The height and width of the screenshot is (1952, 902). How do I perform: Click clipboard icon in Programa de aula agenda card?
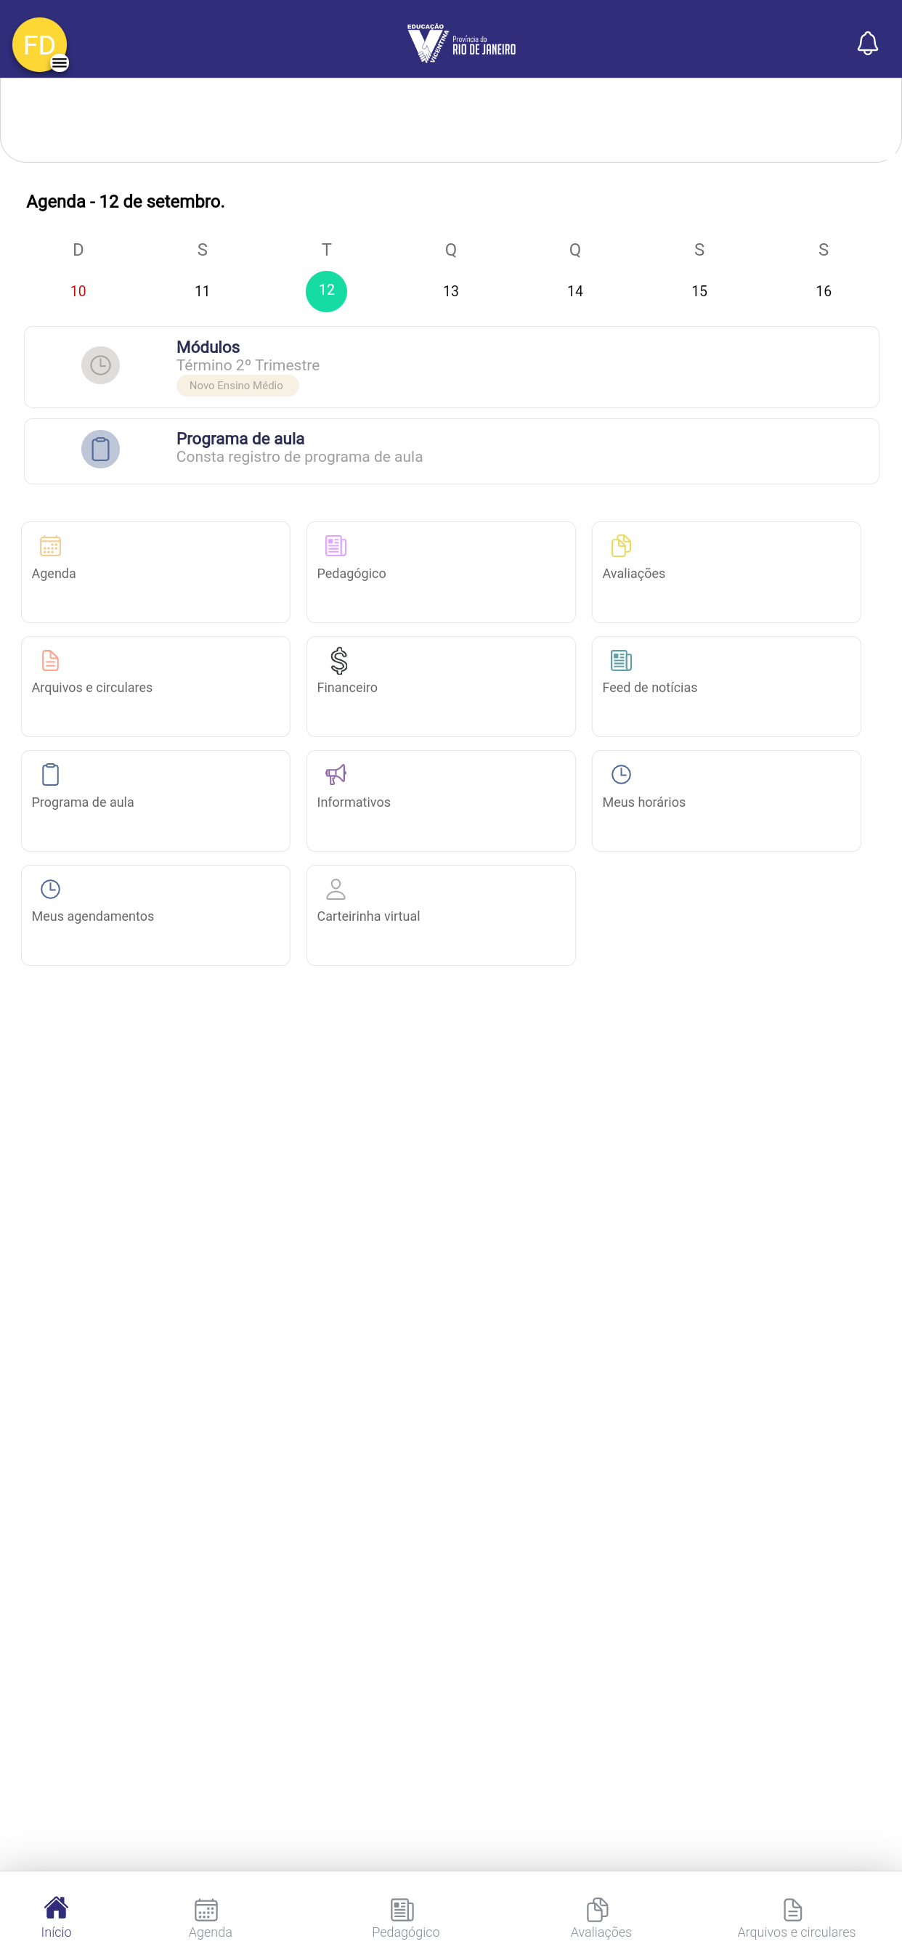(101, 450)
